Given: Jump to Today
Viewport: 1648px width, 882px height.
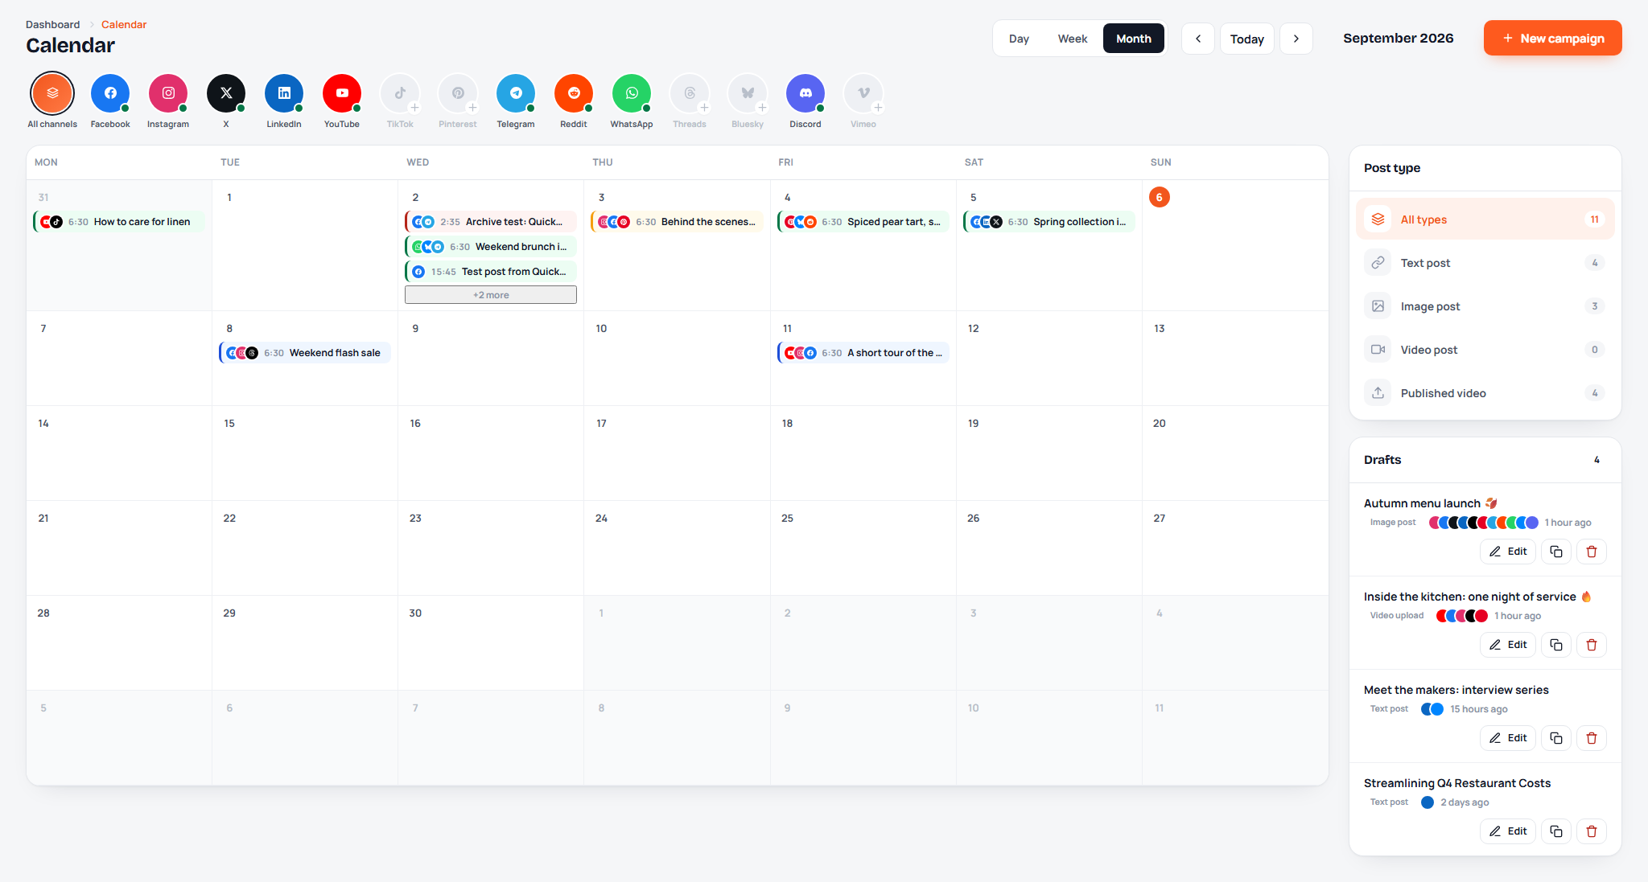Looking at the screenshot, I should pos(1247,39).
